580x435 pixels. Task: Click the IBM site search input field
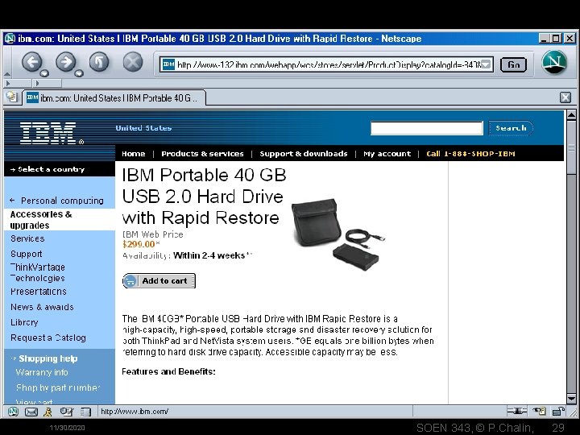pos(427,128)
